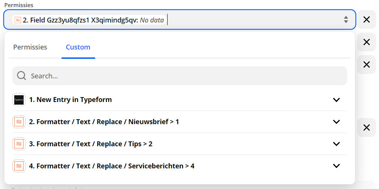Viewport: 379px width, 189px height.
Task: Click the Formatter icon beside Nieuwsbrief step
Action: coord(19,122)
